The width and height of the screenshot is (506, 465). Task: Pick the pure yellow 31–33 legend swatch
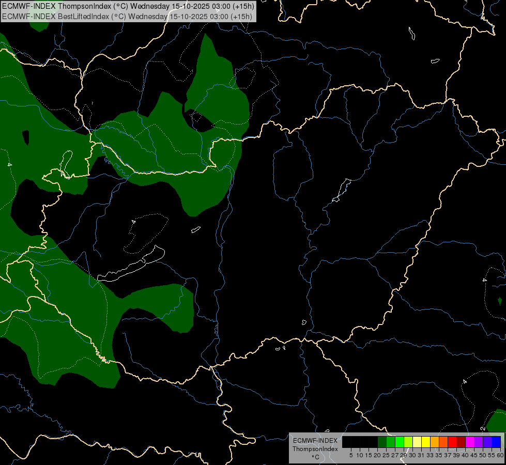(x=426, y=442)
